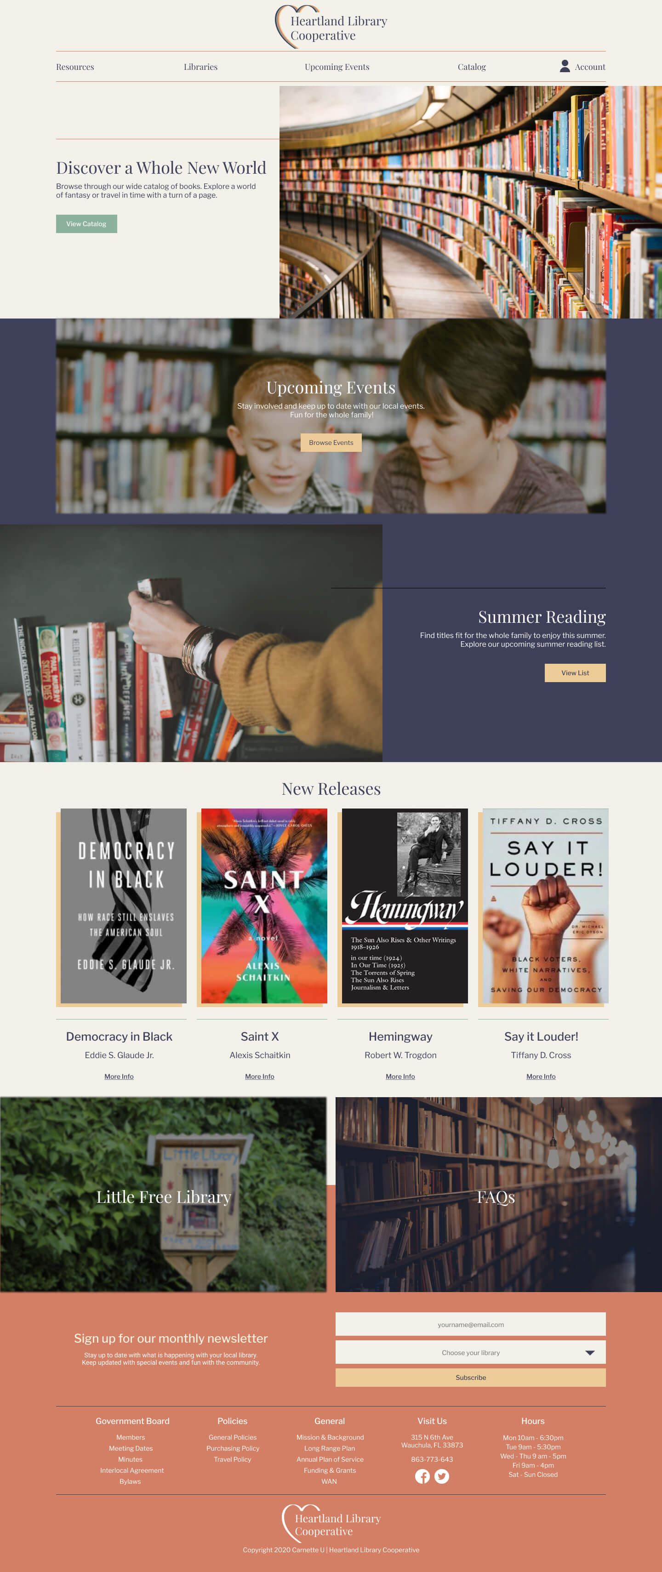Screen dimensions: 662x1572
Task: Open the Democracy in Black book cover
Action: pos(123,906)
